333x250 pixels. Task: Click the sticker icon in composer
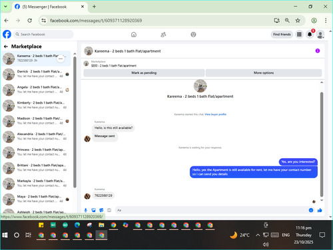tap(101, 210)
